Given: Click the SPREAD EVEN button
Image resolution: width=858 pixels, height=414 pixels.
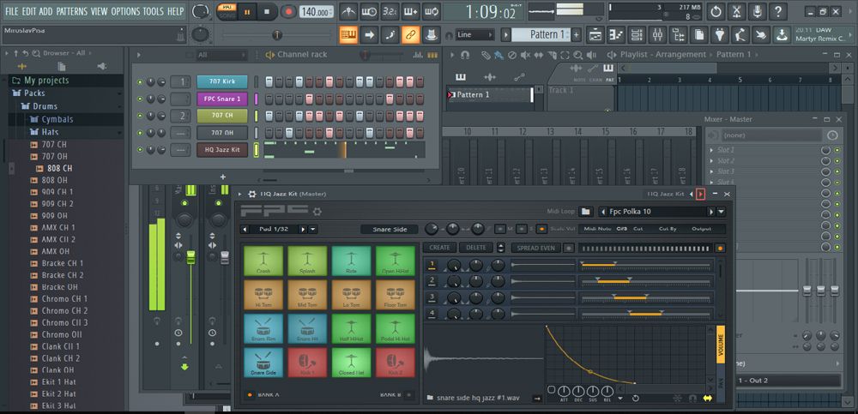Looking at the screenshot, I should tap(535, 248).
